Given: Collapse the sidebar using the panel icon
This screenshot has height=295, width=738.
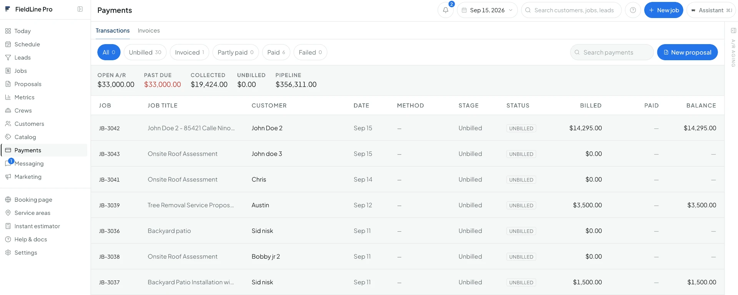Looking at the screenshot, I should coord(80,9).
